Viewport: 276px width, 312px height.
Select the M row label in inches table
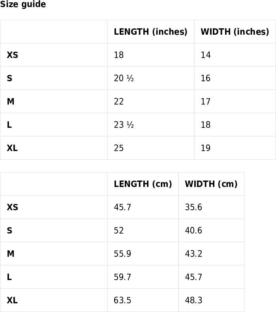click(x=11, y=102)
